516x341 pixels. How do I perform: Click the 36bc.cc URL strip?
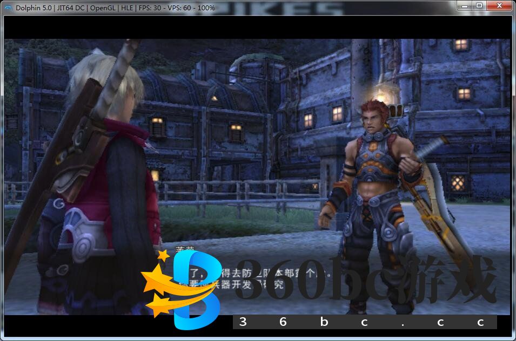click(x=365, y=322)
